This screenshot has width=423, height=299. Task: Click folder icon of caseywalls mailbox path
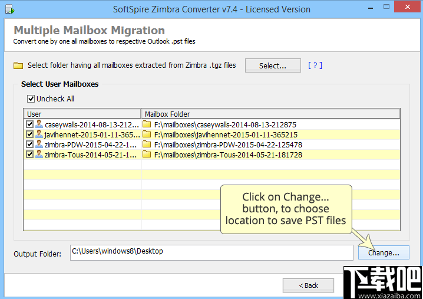click(147, 124)
